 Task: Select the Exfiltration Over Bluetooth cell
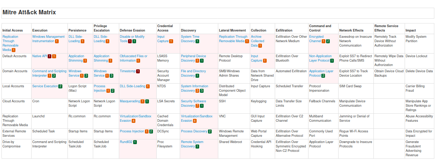click(x=291, y=61)
